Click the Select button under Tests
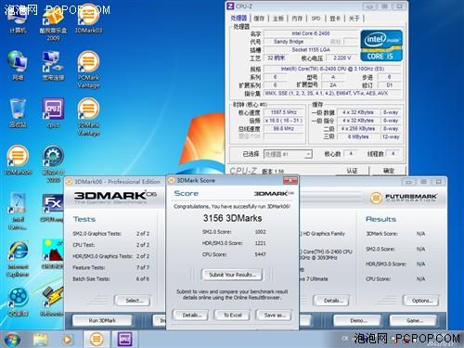 (133, 301)
